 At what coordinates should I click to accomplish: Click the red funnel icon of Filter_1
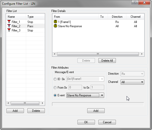pos(9,22)
